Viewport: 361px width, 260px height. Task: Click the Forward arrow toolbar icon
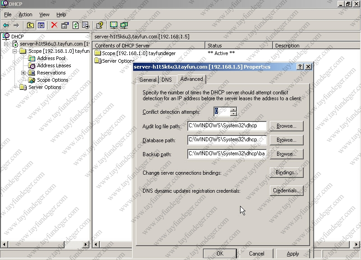16,25
